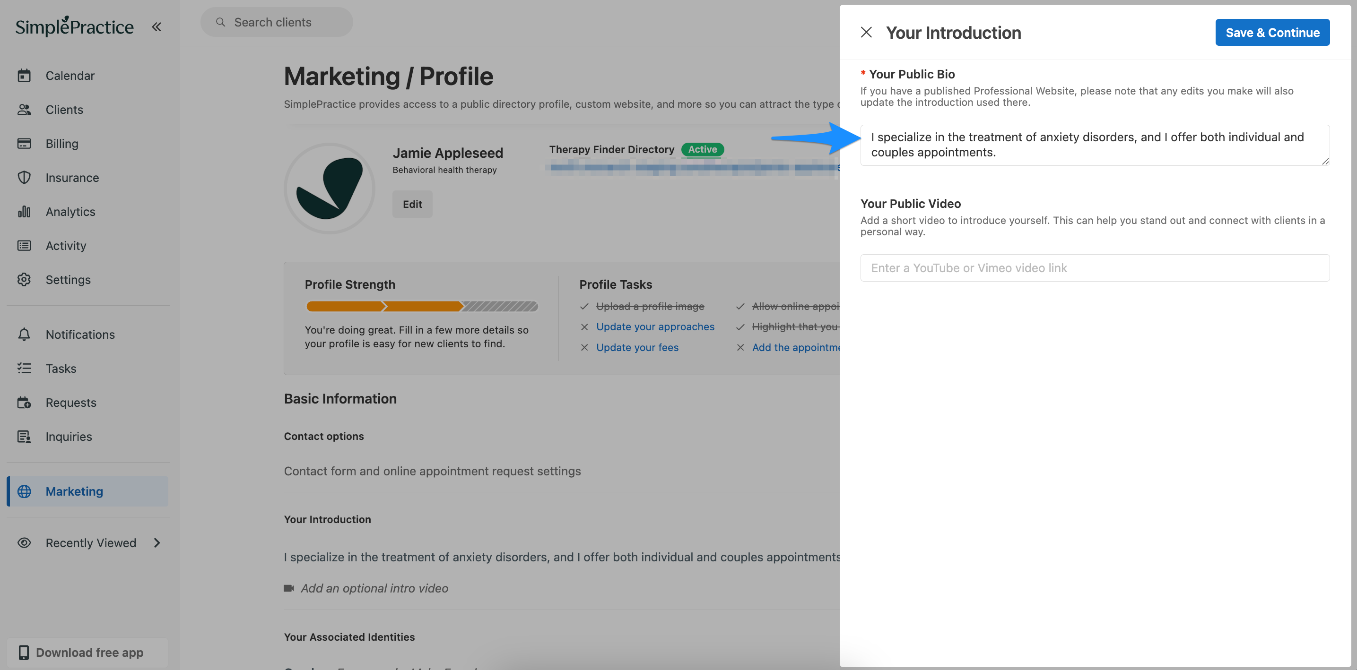Collapse the sidebar with the double-chevron icon
Image resolution: width=1357 pixels, height=670 pixels.
(x=157, y=26)
